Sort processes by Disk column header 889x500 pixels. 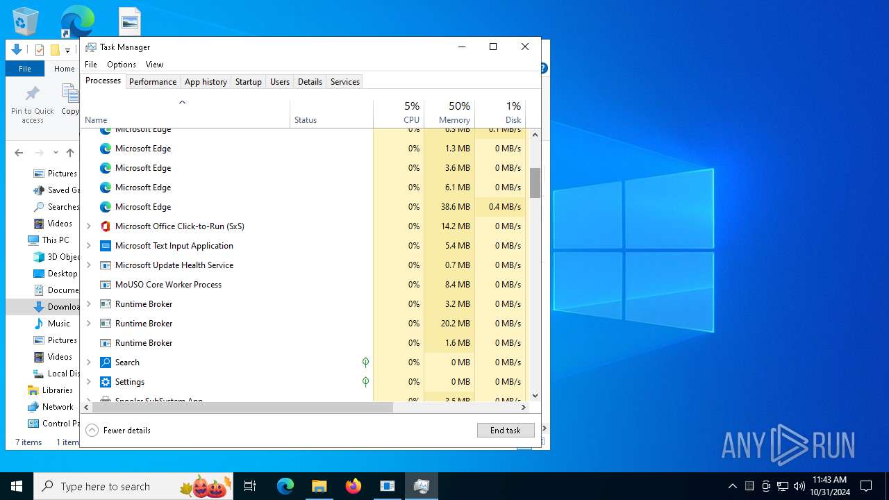500,114
